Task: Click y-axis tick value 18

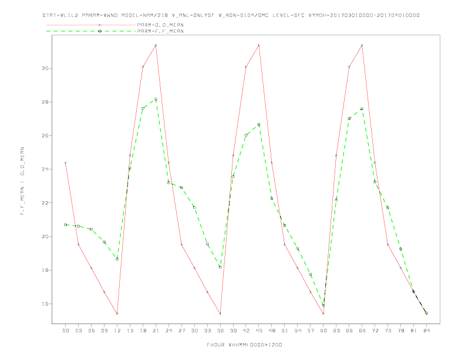Action: (45, 271)
